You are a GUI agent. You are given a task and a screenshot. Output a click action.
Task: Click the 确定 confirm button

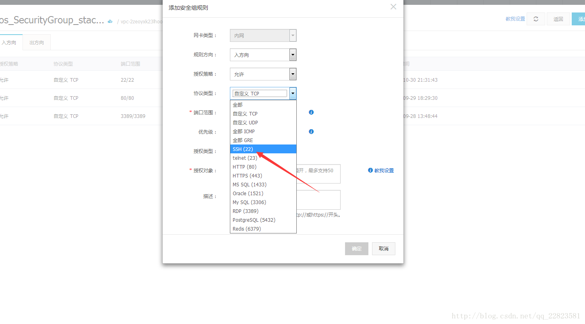[x=357, y=249]
